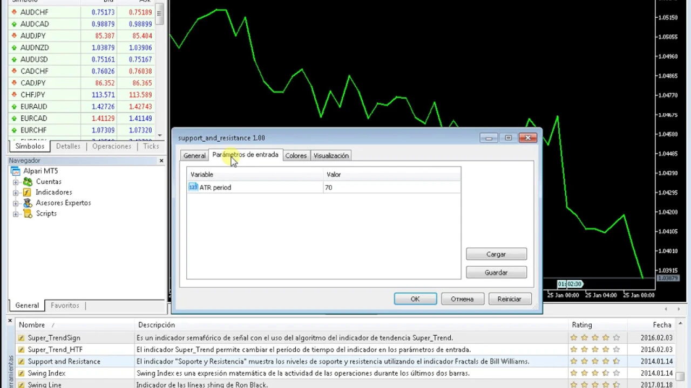This screenshot has width=691, height=388.
Task: Click the 2014.01.14 date of Swing Index
Action: pyautogui.click(x=657, y=373)
